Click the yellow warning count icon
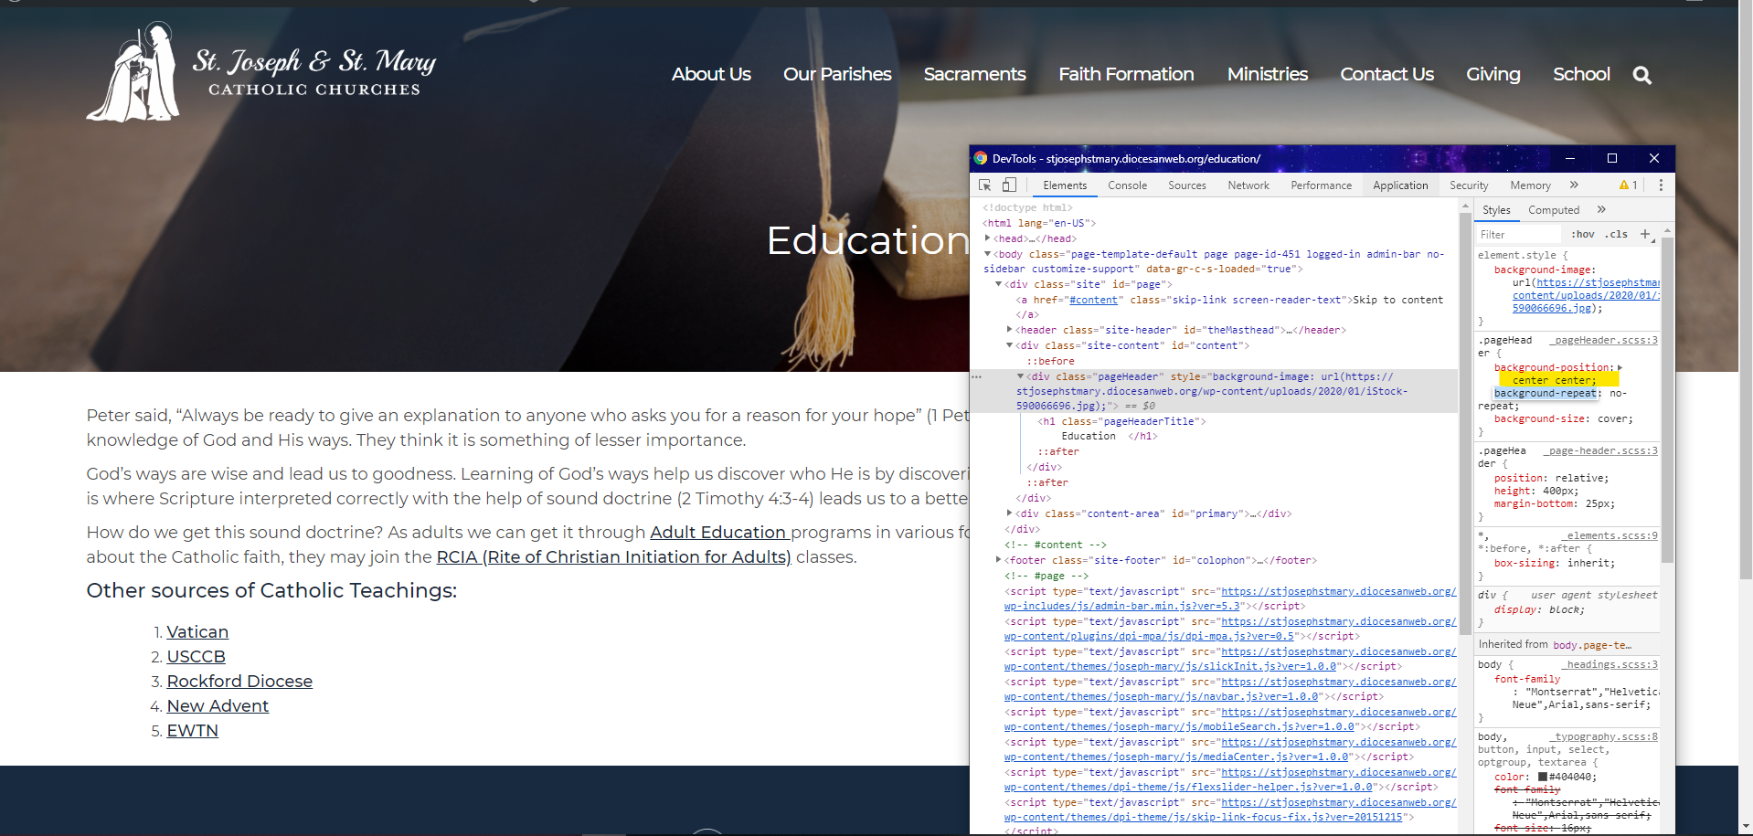Image resolution: width=1753 pixels, height=836 pixels. click(x=1628, y=185)
